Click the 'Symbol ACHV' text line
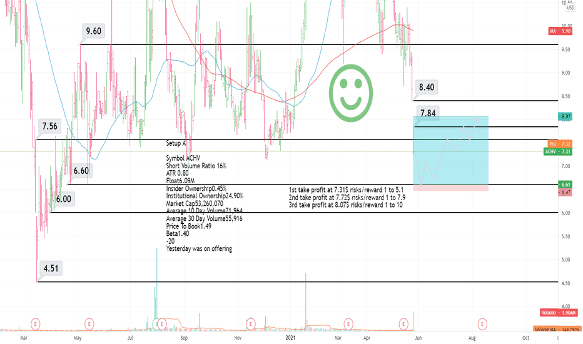583x344 pixels. [183, 158]
